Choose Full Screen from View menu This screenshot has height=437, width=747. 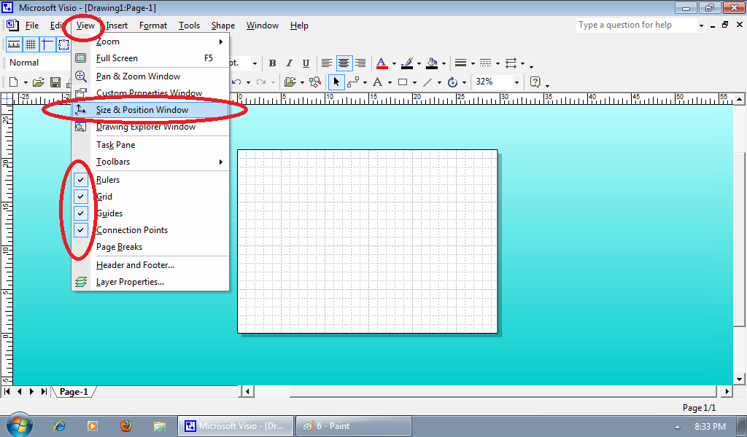click(152, 58)
